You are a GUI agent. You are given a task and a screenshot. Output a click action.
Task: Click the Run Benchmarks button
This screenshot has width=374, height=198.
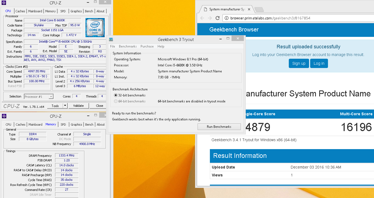coord(219,127)
